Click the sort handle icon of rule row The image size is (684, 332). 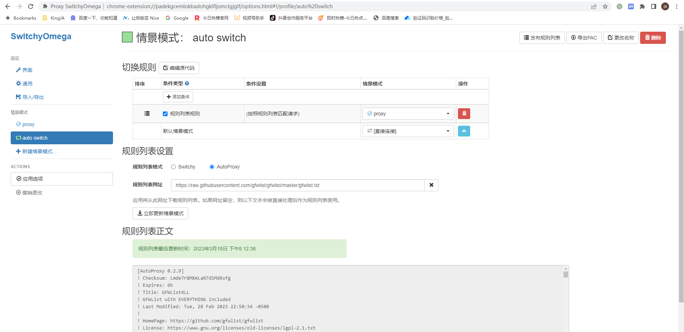click(x=147, y=114)
